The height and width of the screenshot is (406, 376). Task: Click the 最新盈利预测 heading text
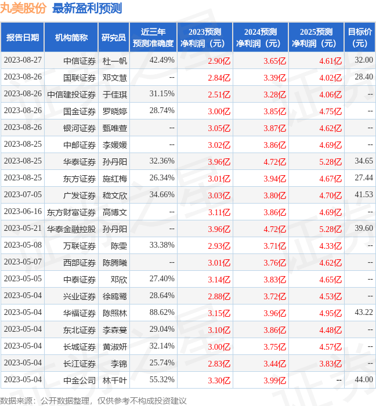click(87, 9)
